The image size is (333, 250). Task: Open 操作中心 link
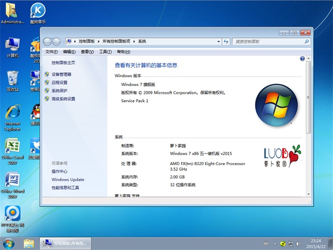59,171
